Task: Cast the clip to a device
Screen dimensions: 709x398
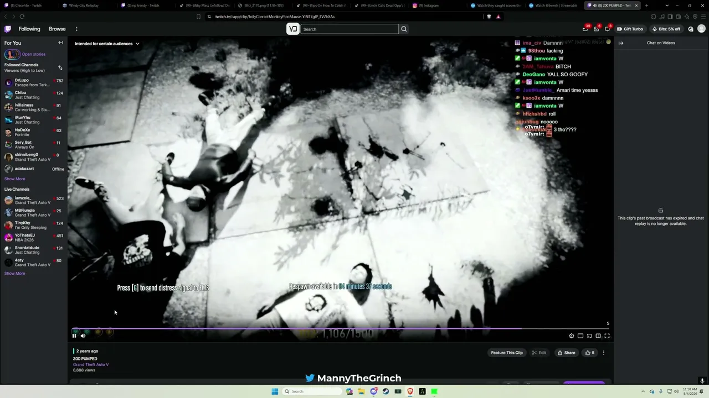Action: tap(589, 336)
